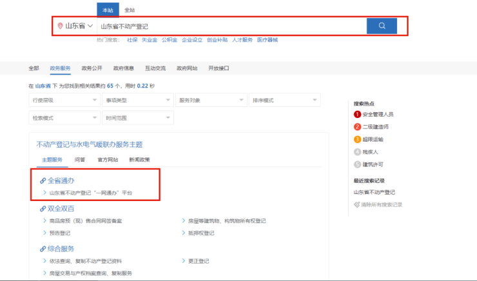Viewport: 477px width, 281px height.
Task: Switch to the 全站 search tab
Action: (x=130, y=10)
